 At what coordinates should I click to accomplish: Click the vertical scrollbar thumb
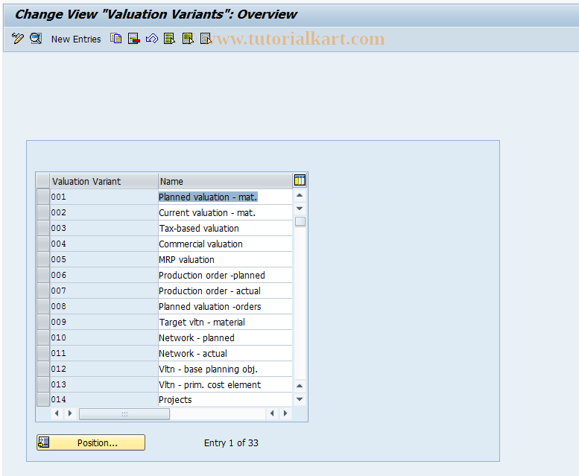(300, 221)
